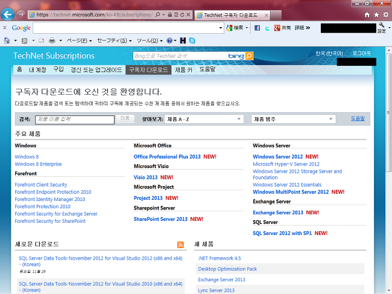Click the 이동 search button
392x294 pixels.
[125, 118]
